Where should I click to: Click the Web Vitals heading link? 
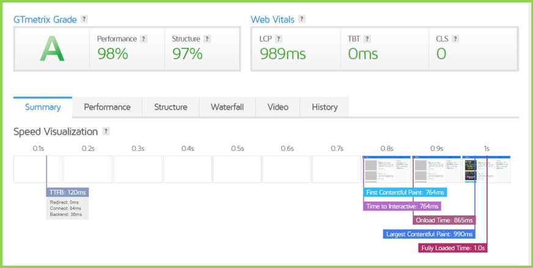pos(273,20)
